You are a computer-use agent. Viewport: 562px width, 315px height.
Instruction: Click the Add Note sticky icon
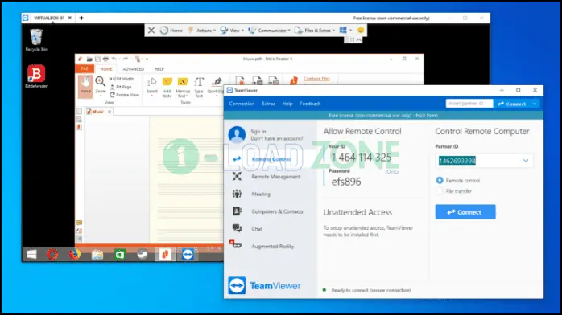tap(167, 87)
